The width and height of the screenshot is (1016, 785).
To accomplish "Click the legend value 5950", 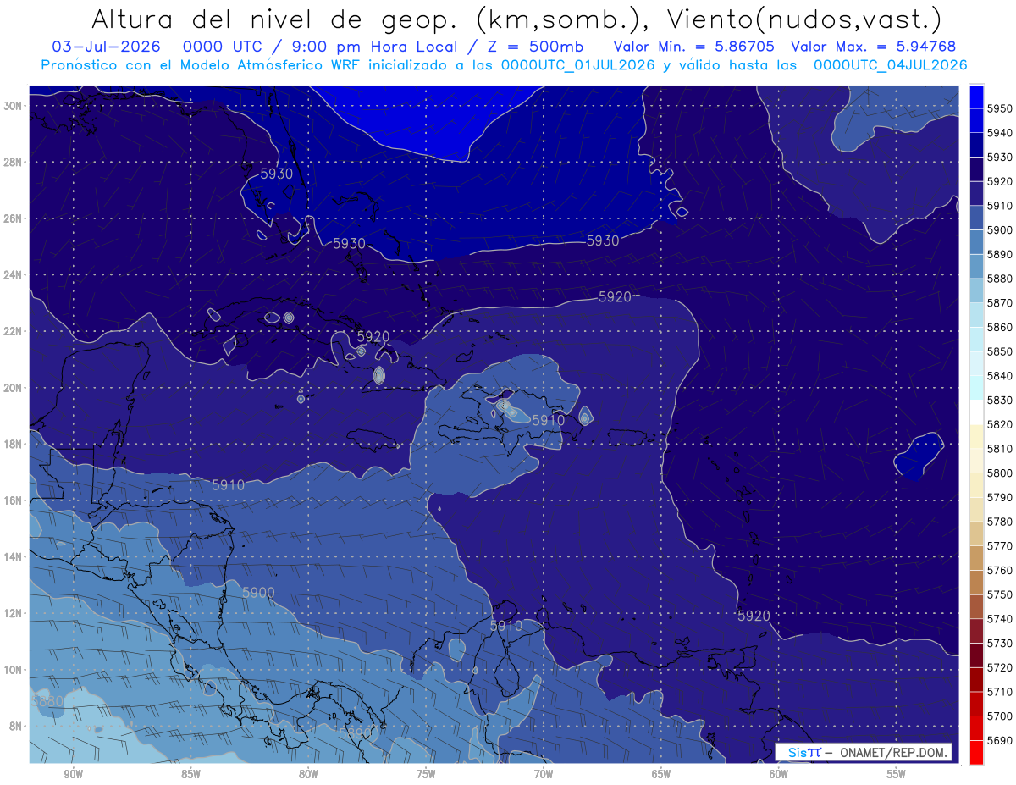I will (999, 108).
